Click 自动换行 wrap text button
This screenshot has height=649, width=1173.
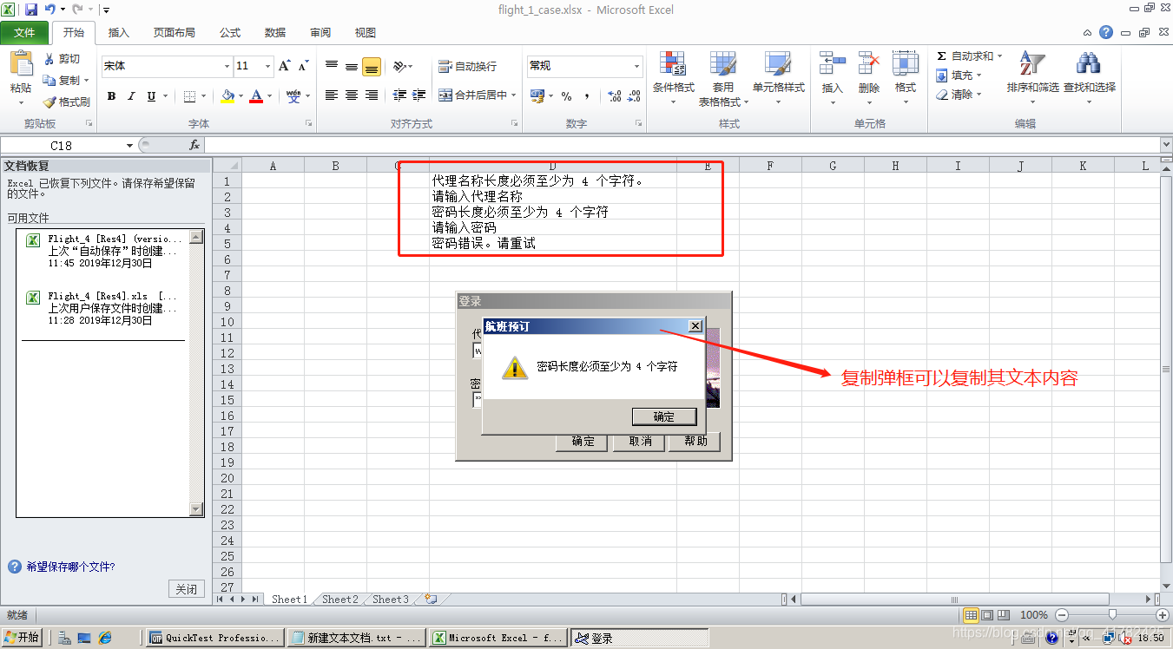click(468, 66)
